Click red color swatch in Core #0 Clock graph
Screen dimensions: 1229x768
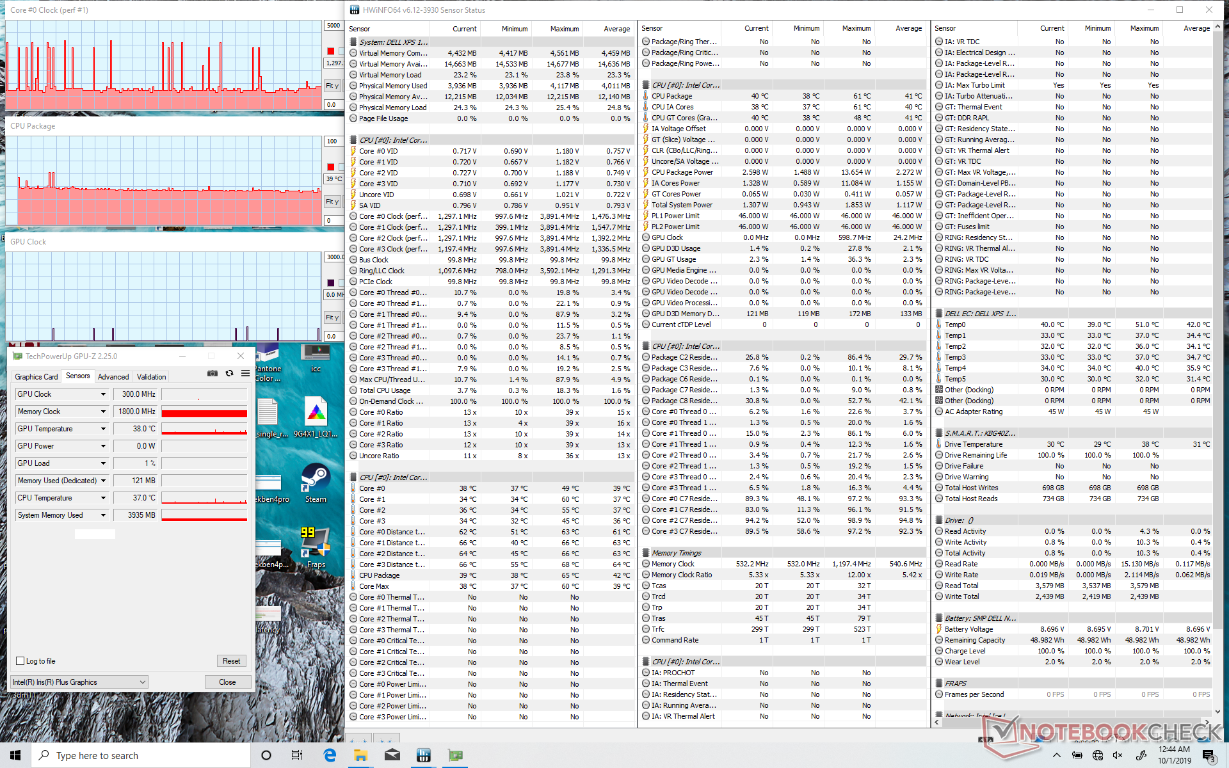pyautogui.click(x=331, y=51)
